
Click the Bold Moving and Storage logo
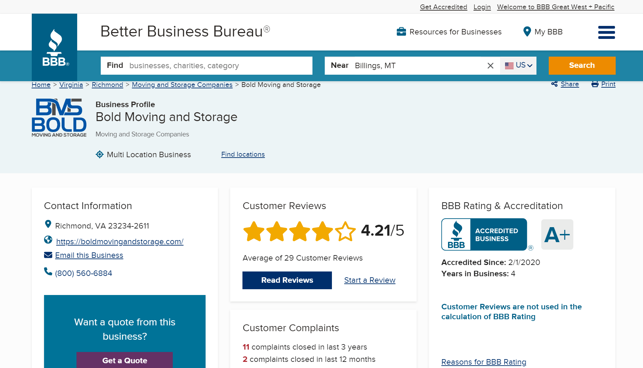click(59, 118)
